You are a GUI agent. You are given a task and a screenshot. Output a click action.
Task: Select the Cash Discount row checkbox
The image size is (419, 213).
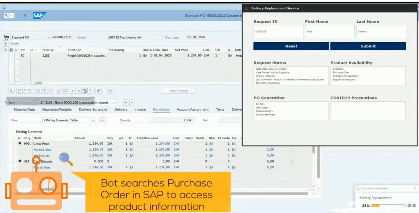click(15, 162)
